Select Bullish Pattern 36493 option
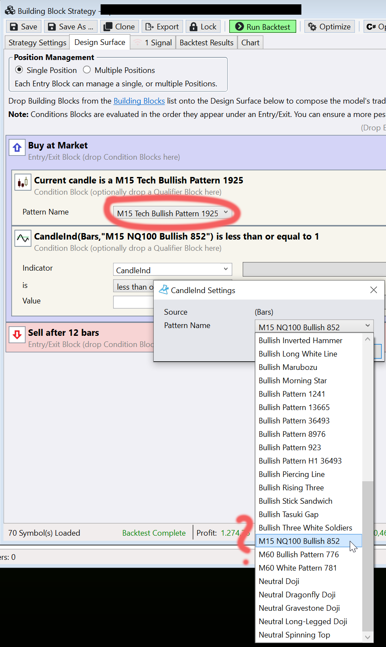 (x=308, y=421)
